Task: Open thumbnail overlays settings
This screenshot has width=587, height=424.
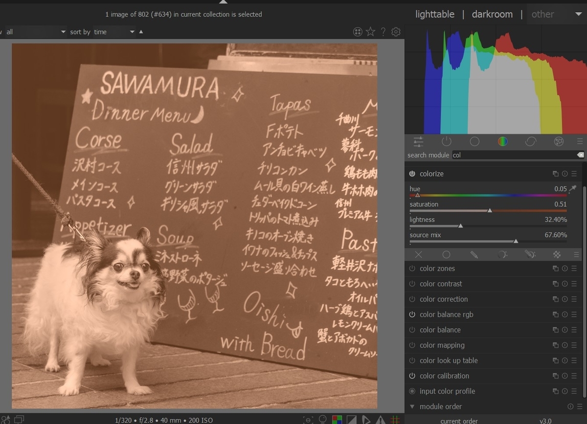Action: pos(358,32)
